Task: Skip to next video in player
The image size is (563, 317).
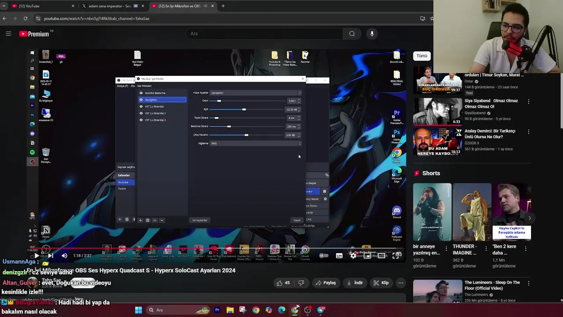Action: click(51, 256)
